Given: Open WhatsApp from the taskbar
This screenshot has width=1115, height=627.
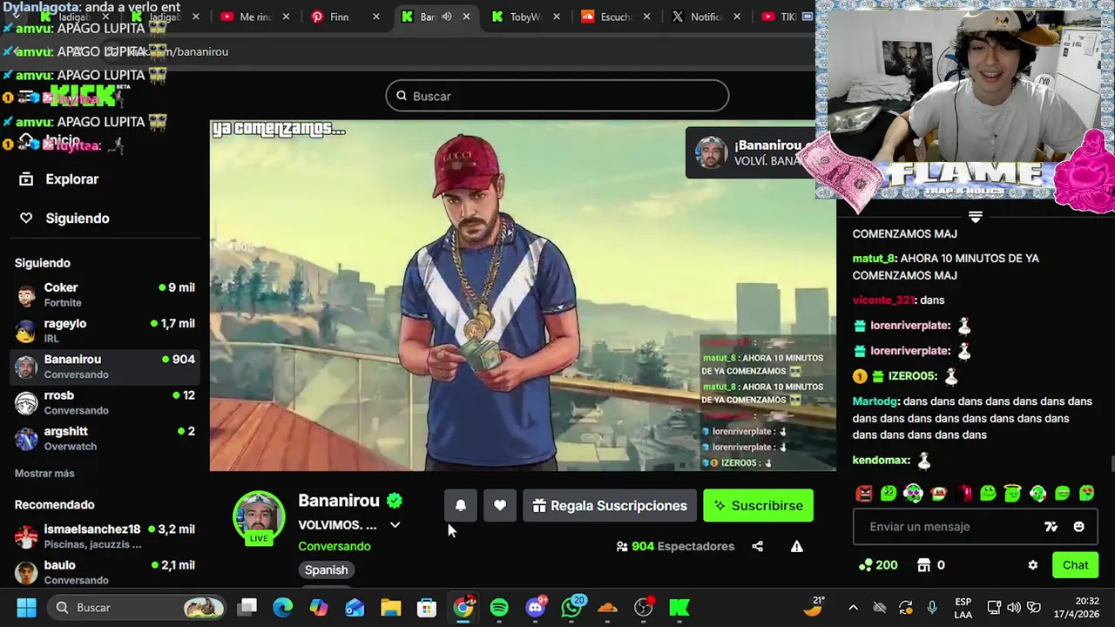Looking at the screenshot, I should pos(572,608).
